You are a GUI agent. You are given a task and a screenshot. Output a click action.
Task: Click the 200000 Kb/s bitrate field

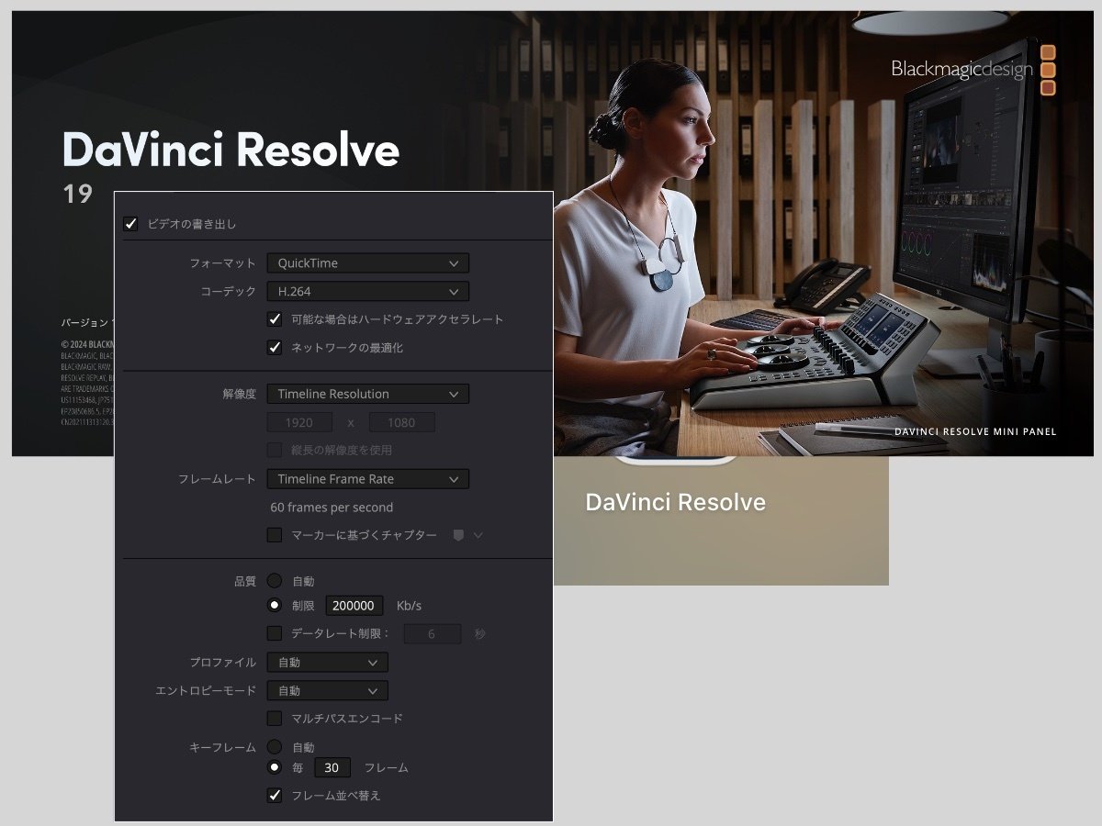(x=354, y=606)
